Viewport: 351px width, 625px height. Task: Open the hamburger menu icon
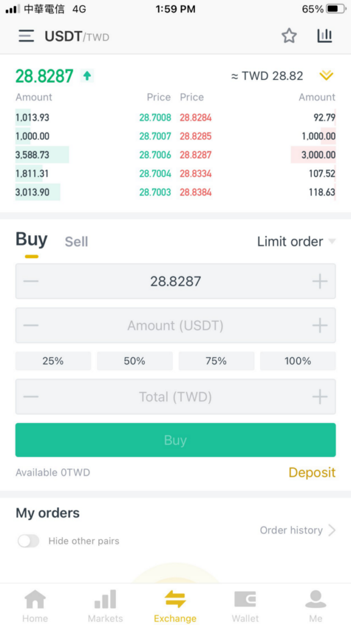(x=26, y=36)
